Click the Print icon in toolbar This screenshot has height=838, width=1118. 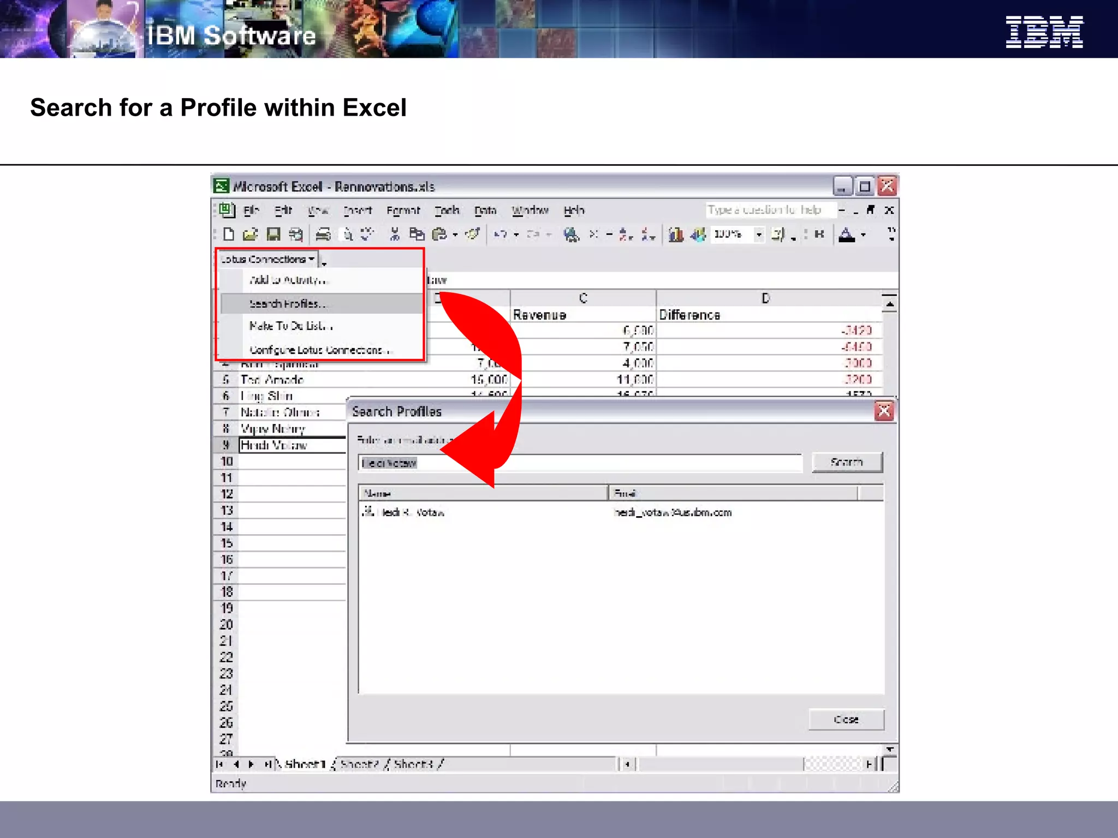point(323,235)
